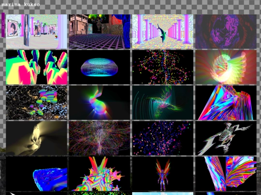Open the tangled thin colorful lines thumbnail
The height and width of the screenshot is (195, 261).
100,138
